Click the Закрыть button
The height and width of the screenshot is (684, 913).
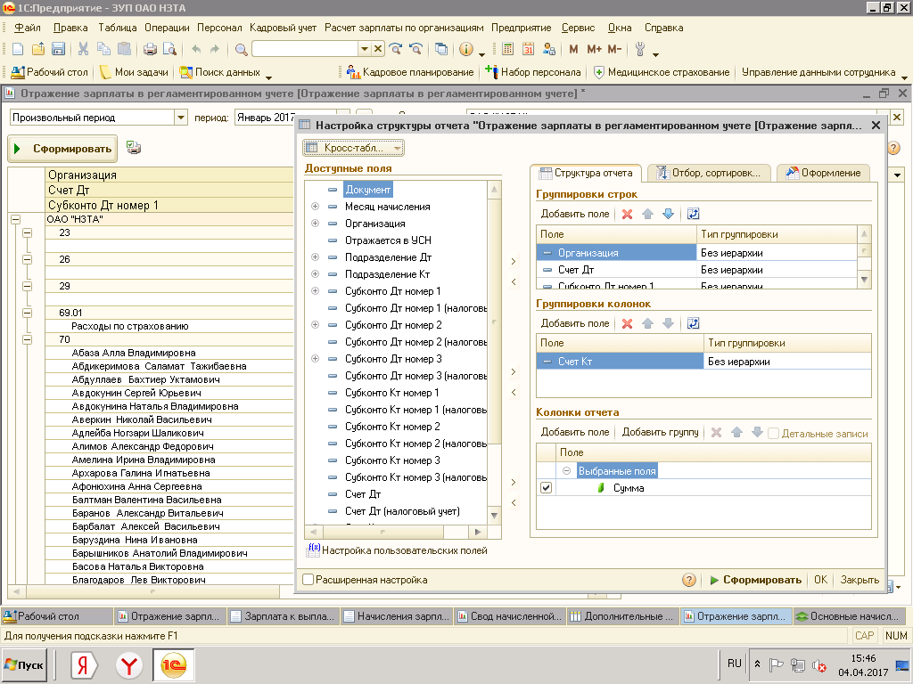[x=860, y=580]
